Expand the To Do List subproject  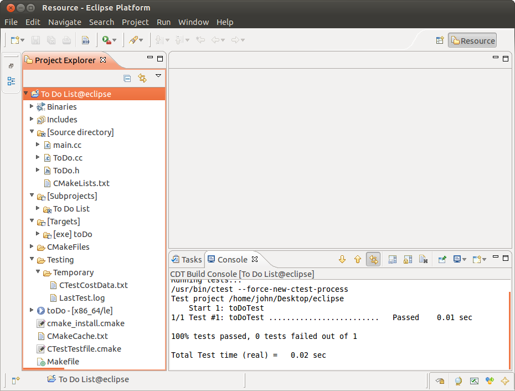click(x=38, y=208)
